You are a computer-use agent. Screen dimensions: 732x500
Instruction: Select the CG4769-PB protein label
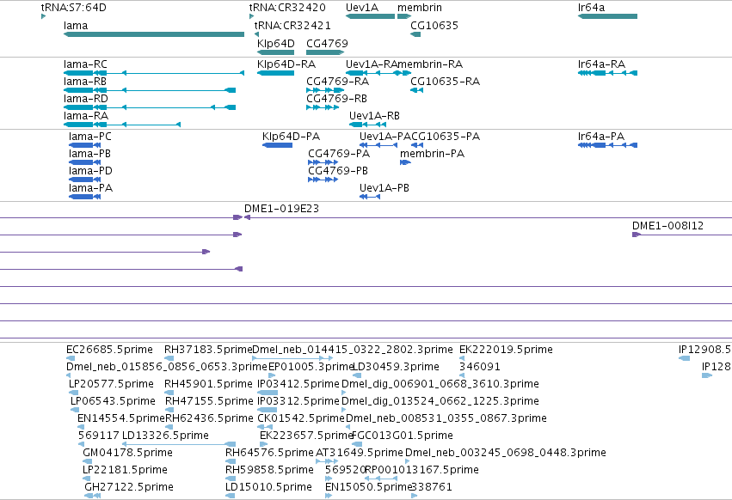338,171
